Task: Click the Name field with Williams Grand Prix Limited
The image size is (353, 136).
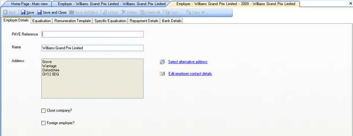Action: pos(92,48)
